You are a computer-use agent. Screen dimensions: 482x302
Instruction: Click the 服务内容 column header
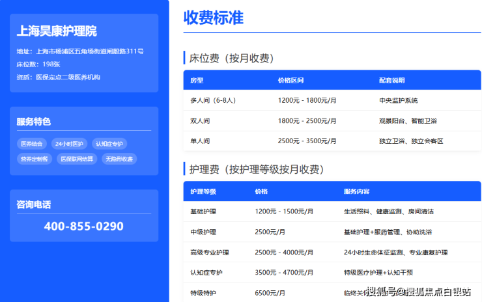click(356, 191)
